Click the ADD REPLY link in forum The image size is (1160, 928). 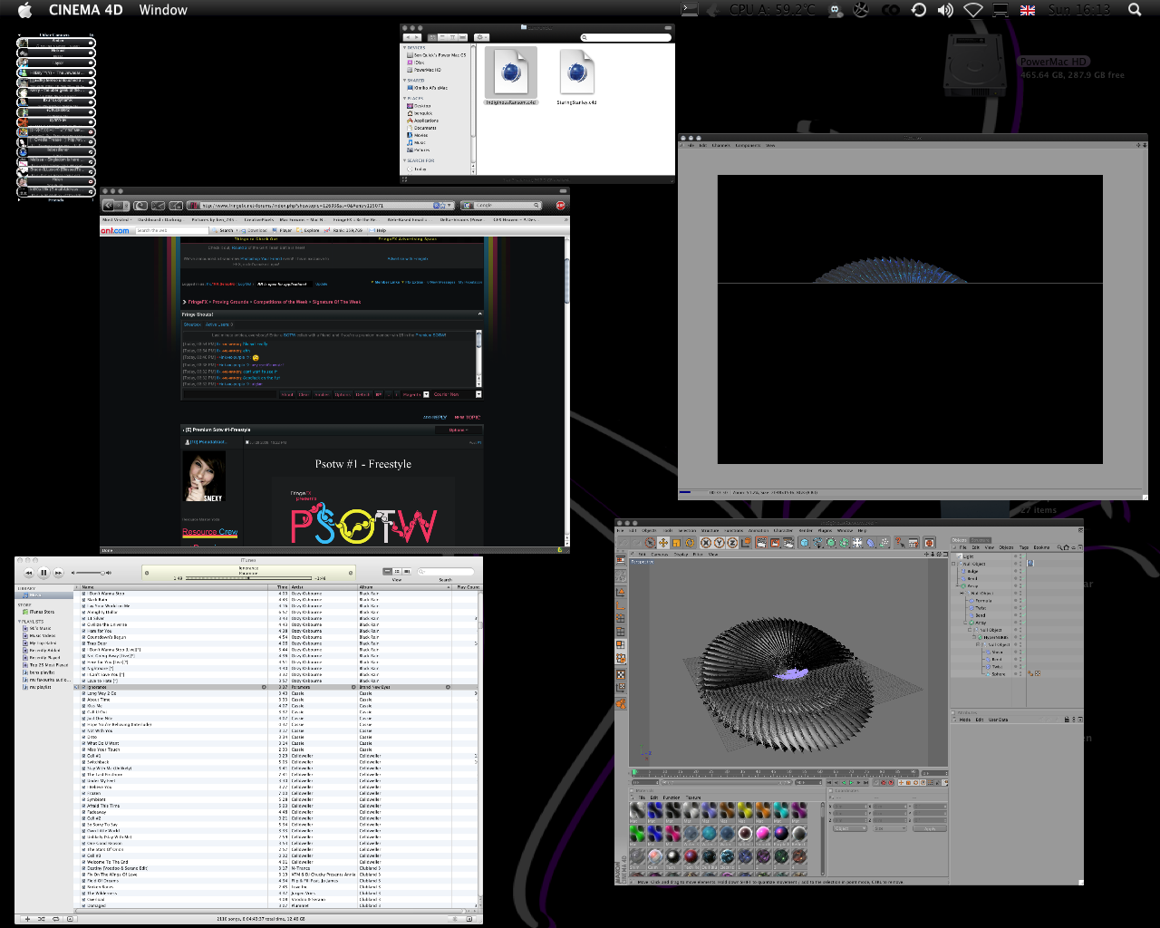tap(435, 417)
